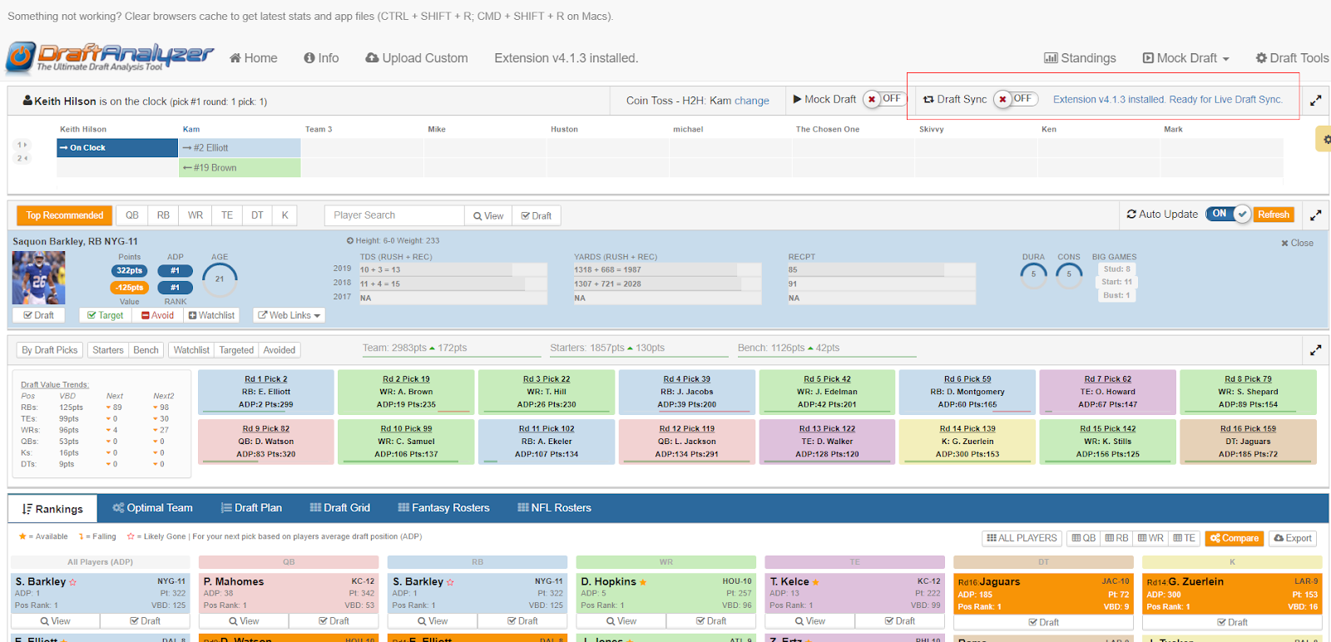Viewport: 1331px width, 642px height.
Task: Click the Player Search field
Action: [x=394, y=215]
